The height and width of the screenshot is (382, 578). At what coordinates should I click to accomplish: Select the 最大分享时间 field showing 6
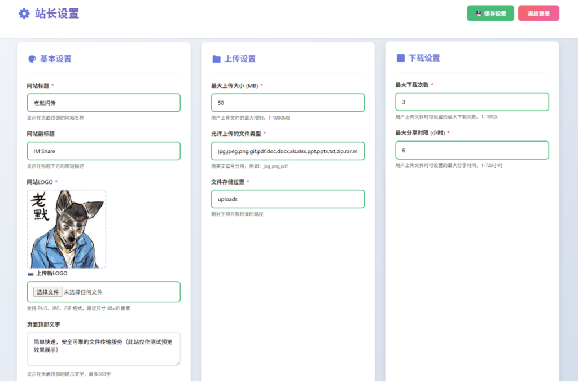click(x=472, y=150)
